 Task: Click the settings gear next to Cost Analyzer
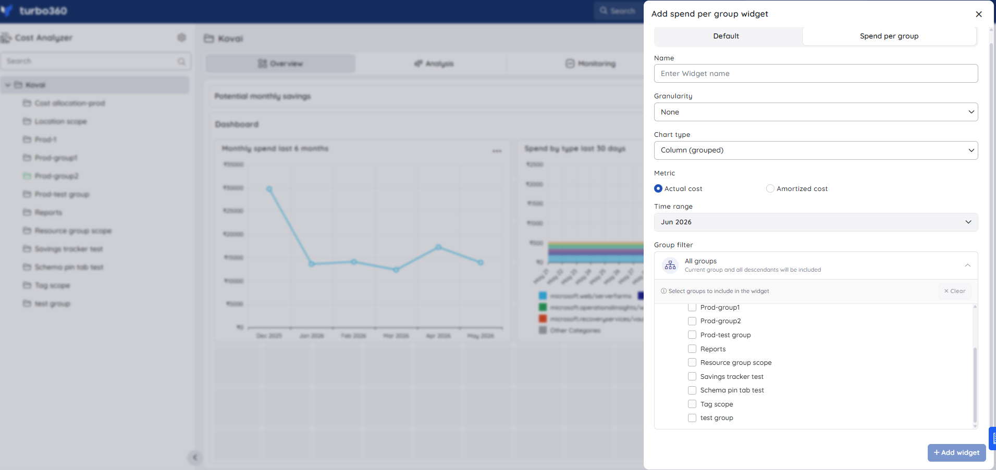(x=181, y=37)
